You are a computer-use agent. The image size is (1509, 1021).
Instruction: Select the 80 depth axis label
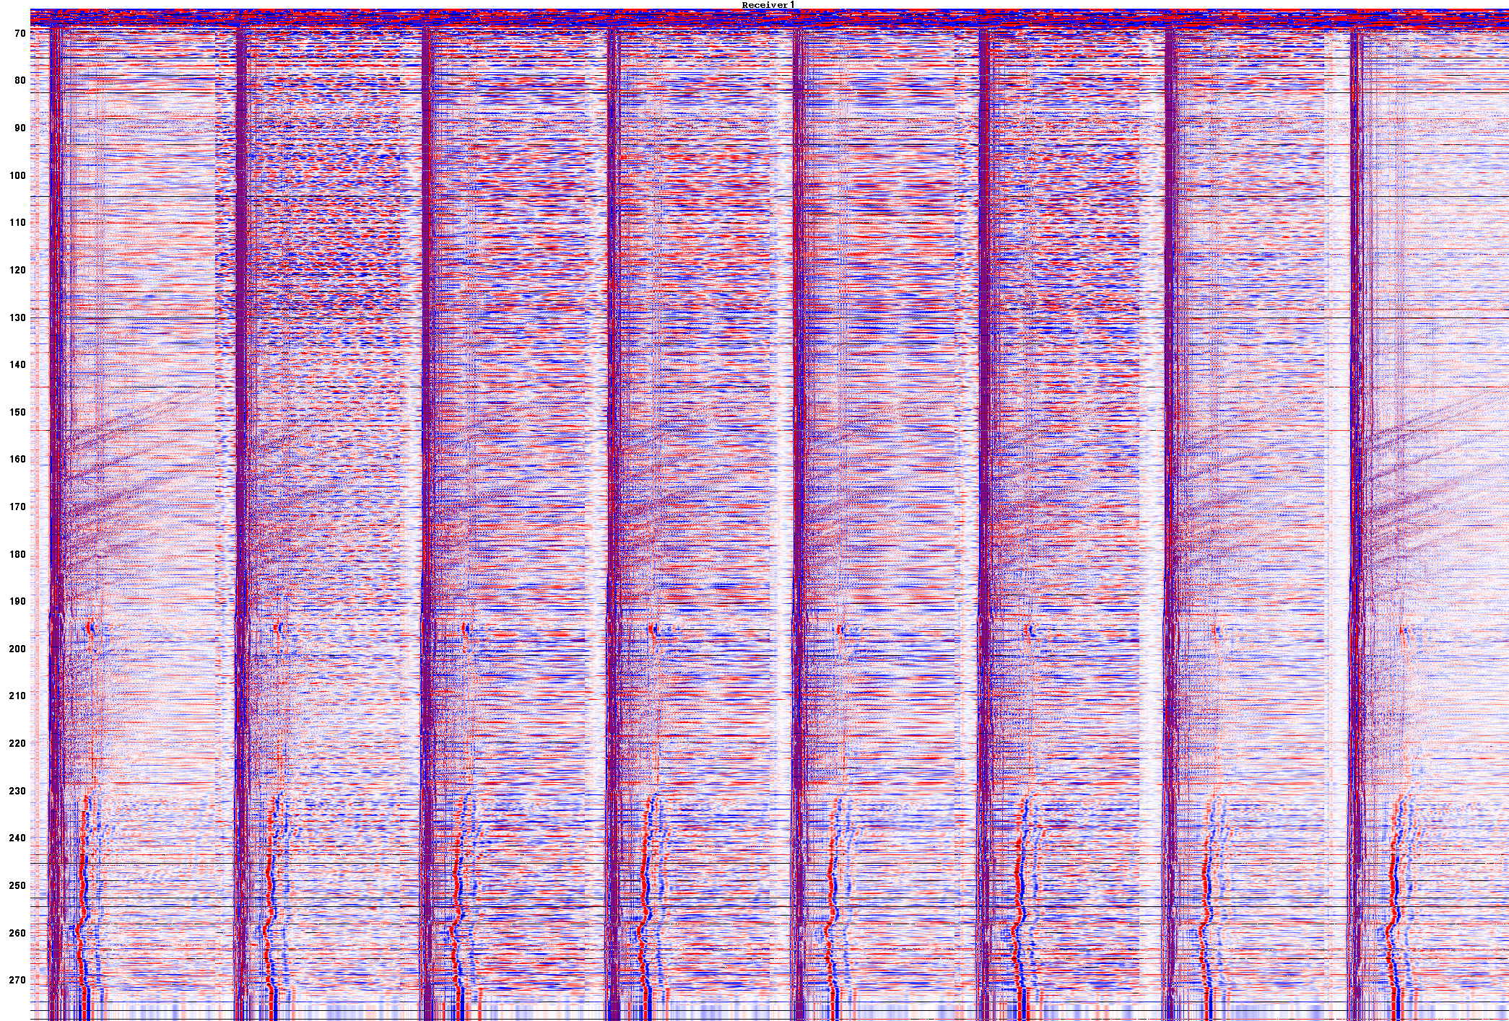click(x=19, y=81)
